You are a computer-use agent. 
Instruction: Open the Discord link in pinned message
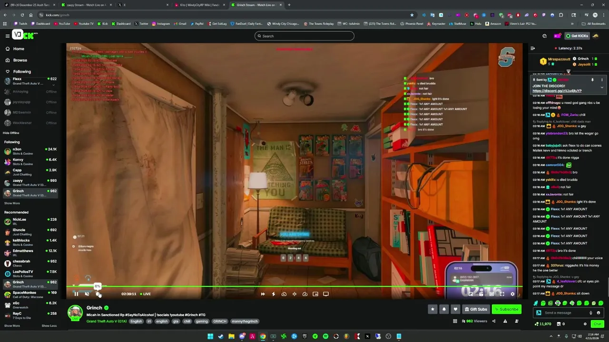(x=557, y=91)
